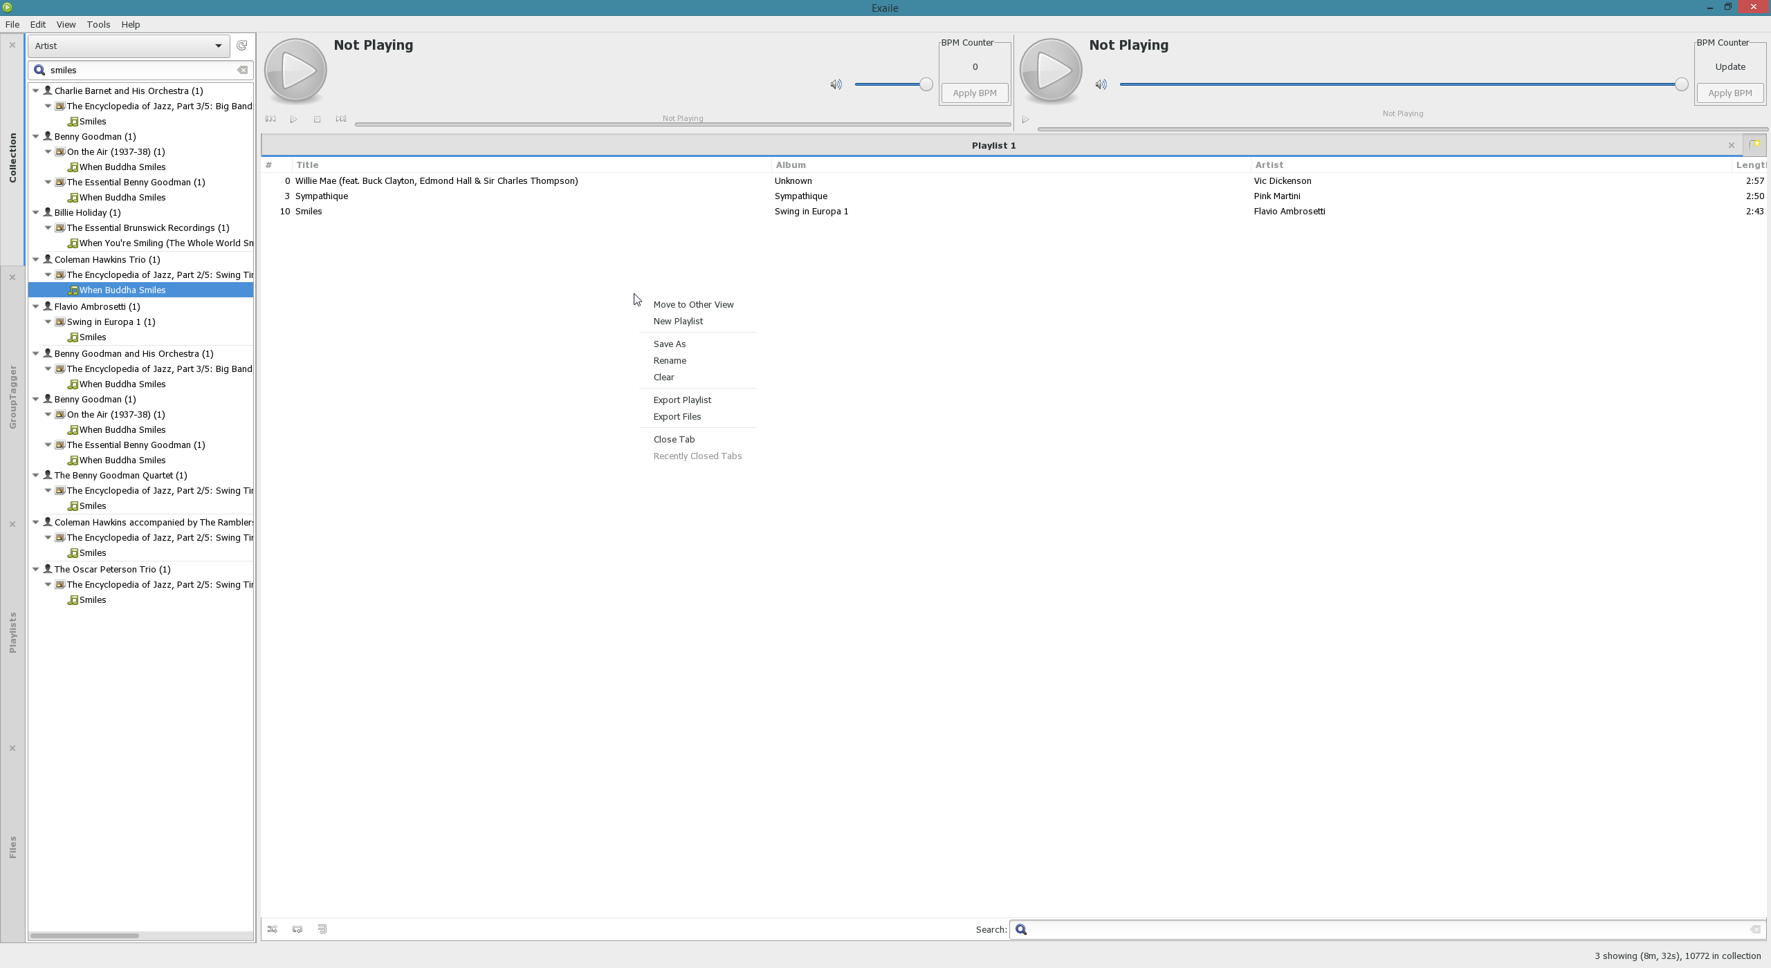This screenshot has height=968, width=1771.
Task: Open the Edit menu
Action: pyautogui.click(x=38, y=24)
